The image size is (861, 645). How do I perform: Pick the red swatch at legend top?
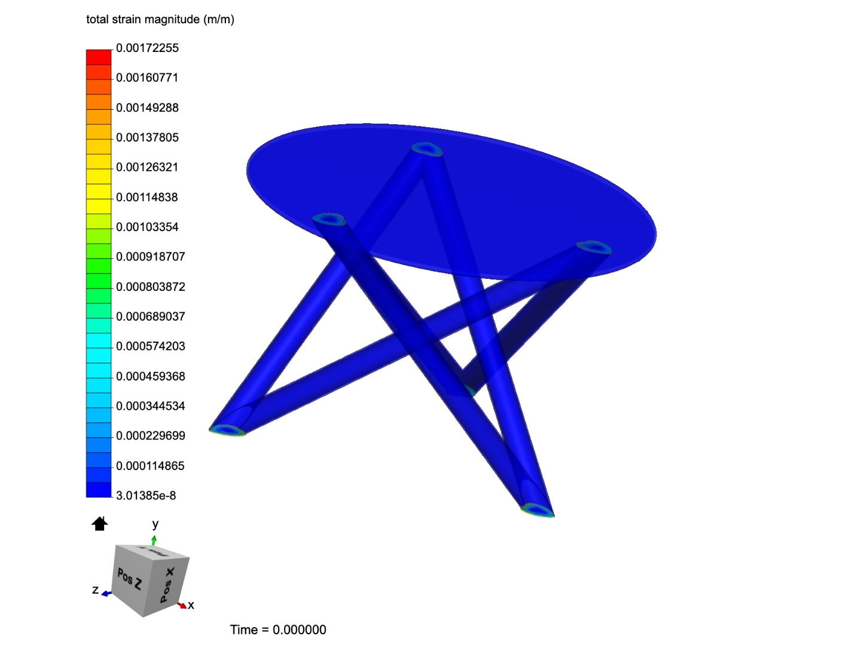click(x=99, y=57)
